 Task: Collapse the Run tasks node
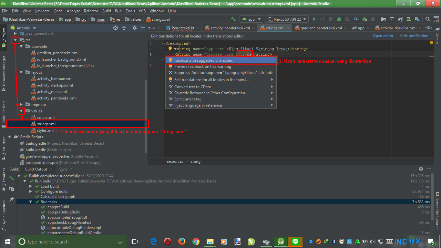(x=31, y=202)
